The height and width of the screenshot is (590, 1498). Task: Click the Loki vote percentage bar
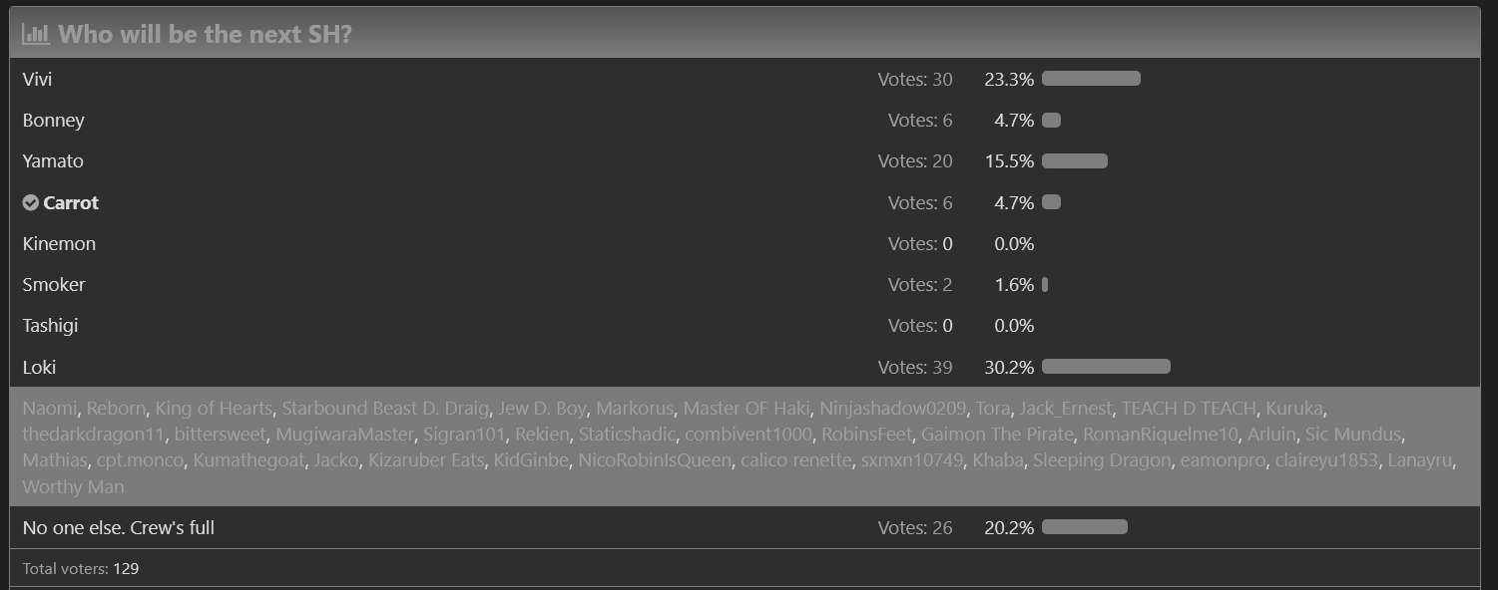(1106, 367)
